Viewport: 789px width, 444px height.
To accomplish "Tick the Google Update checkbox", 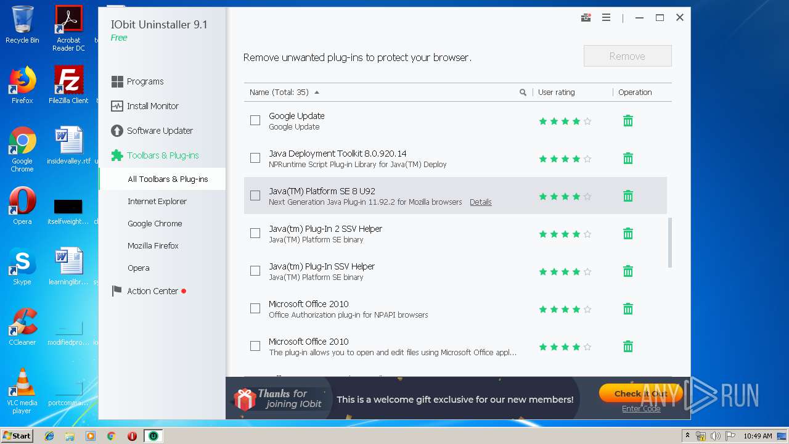I will point(255,121).
